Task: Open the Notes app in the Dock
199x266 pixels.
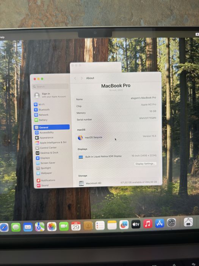Action: [x=112, y=225]
